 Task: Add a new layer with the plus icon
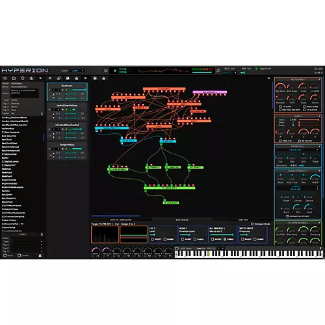click(x=50, y=78)
